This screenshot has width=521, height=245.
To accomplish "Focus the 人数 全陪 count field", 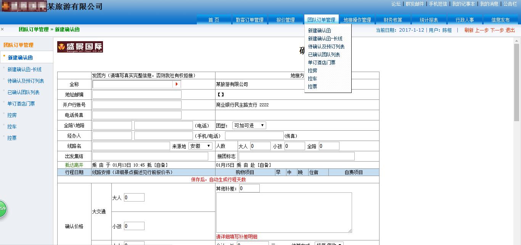I will 329,146.
